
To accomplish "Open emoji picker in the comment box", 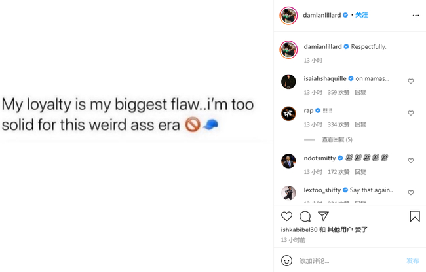I will [286, 260].
